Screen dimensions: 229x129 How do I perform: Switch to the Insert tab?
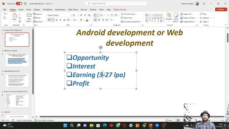[x=21, y=10]
